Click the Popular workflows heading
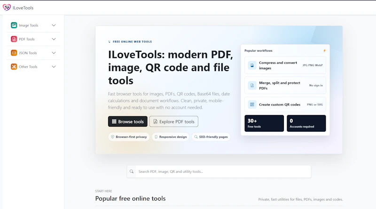The height and width of the screenshot is (209, 376). pyautogui.click(x=258, y=51)
